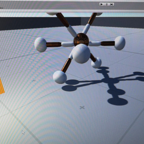
Task: Select the orange object at the left edge
Action: (x=2, y=86)
